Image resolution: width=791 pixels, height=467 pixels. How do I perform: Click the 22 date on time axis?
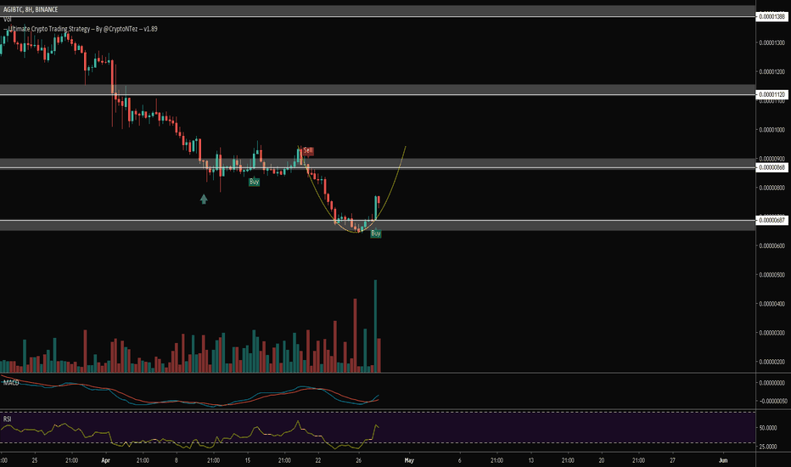[x=318, y=460]
